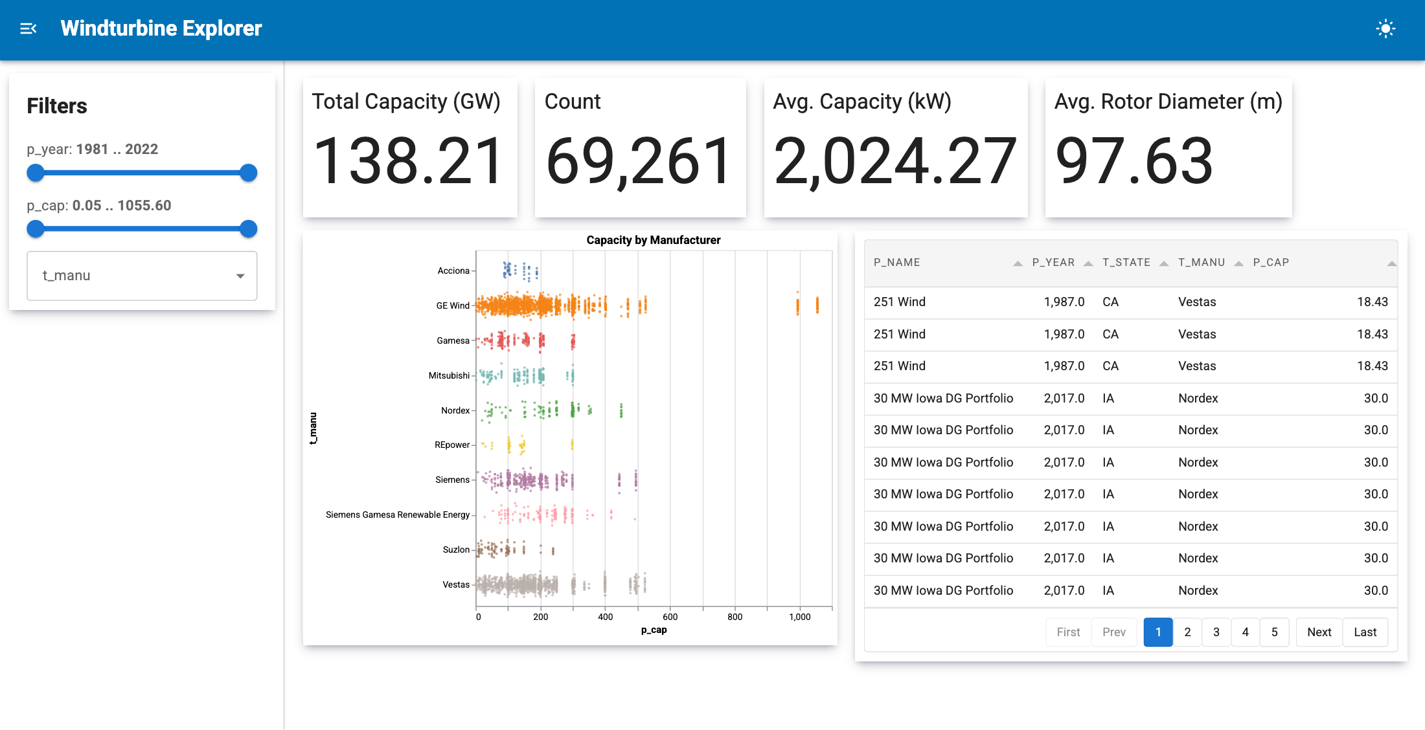Click the Capacity by Manufacturer chart title
The width and height of the screenshot is (1425, 730).
pos(653,240)
